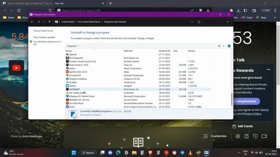Viewport: 280px width, 157px height.
Task: Click Edit Cards on new tab page
Action: tap(243, 126)
